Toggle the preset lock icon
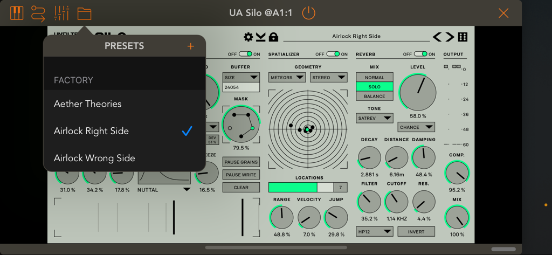This screenshot has width=552, height=255. tap(273, 37)
